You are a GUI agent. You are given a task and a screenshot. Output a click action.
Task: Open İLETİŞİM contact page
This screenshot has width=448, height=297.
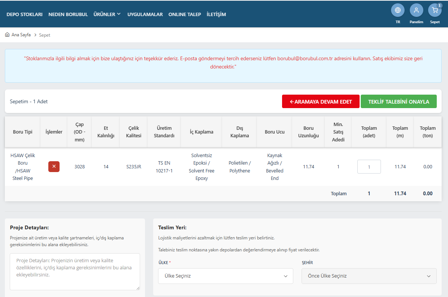[x=216, y=14]
